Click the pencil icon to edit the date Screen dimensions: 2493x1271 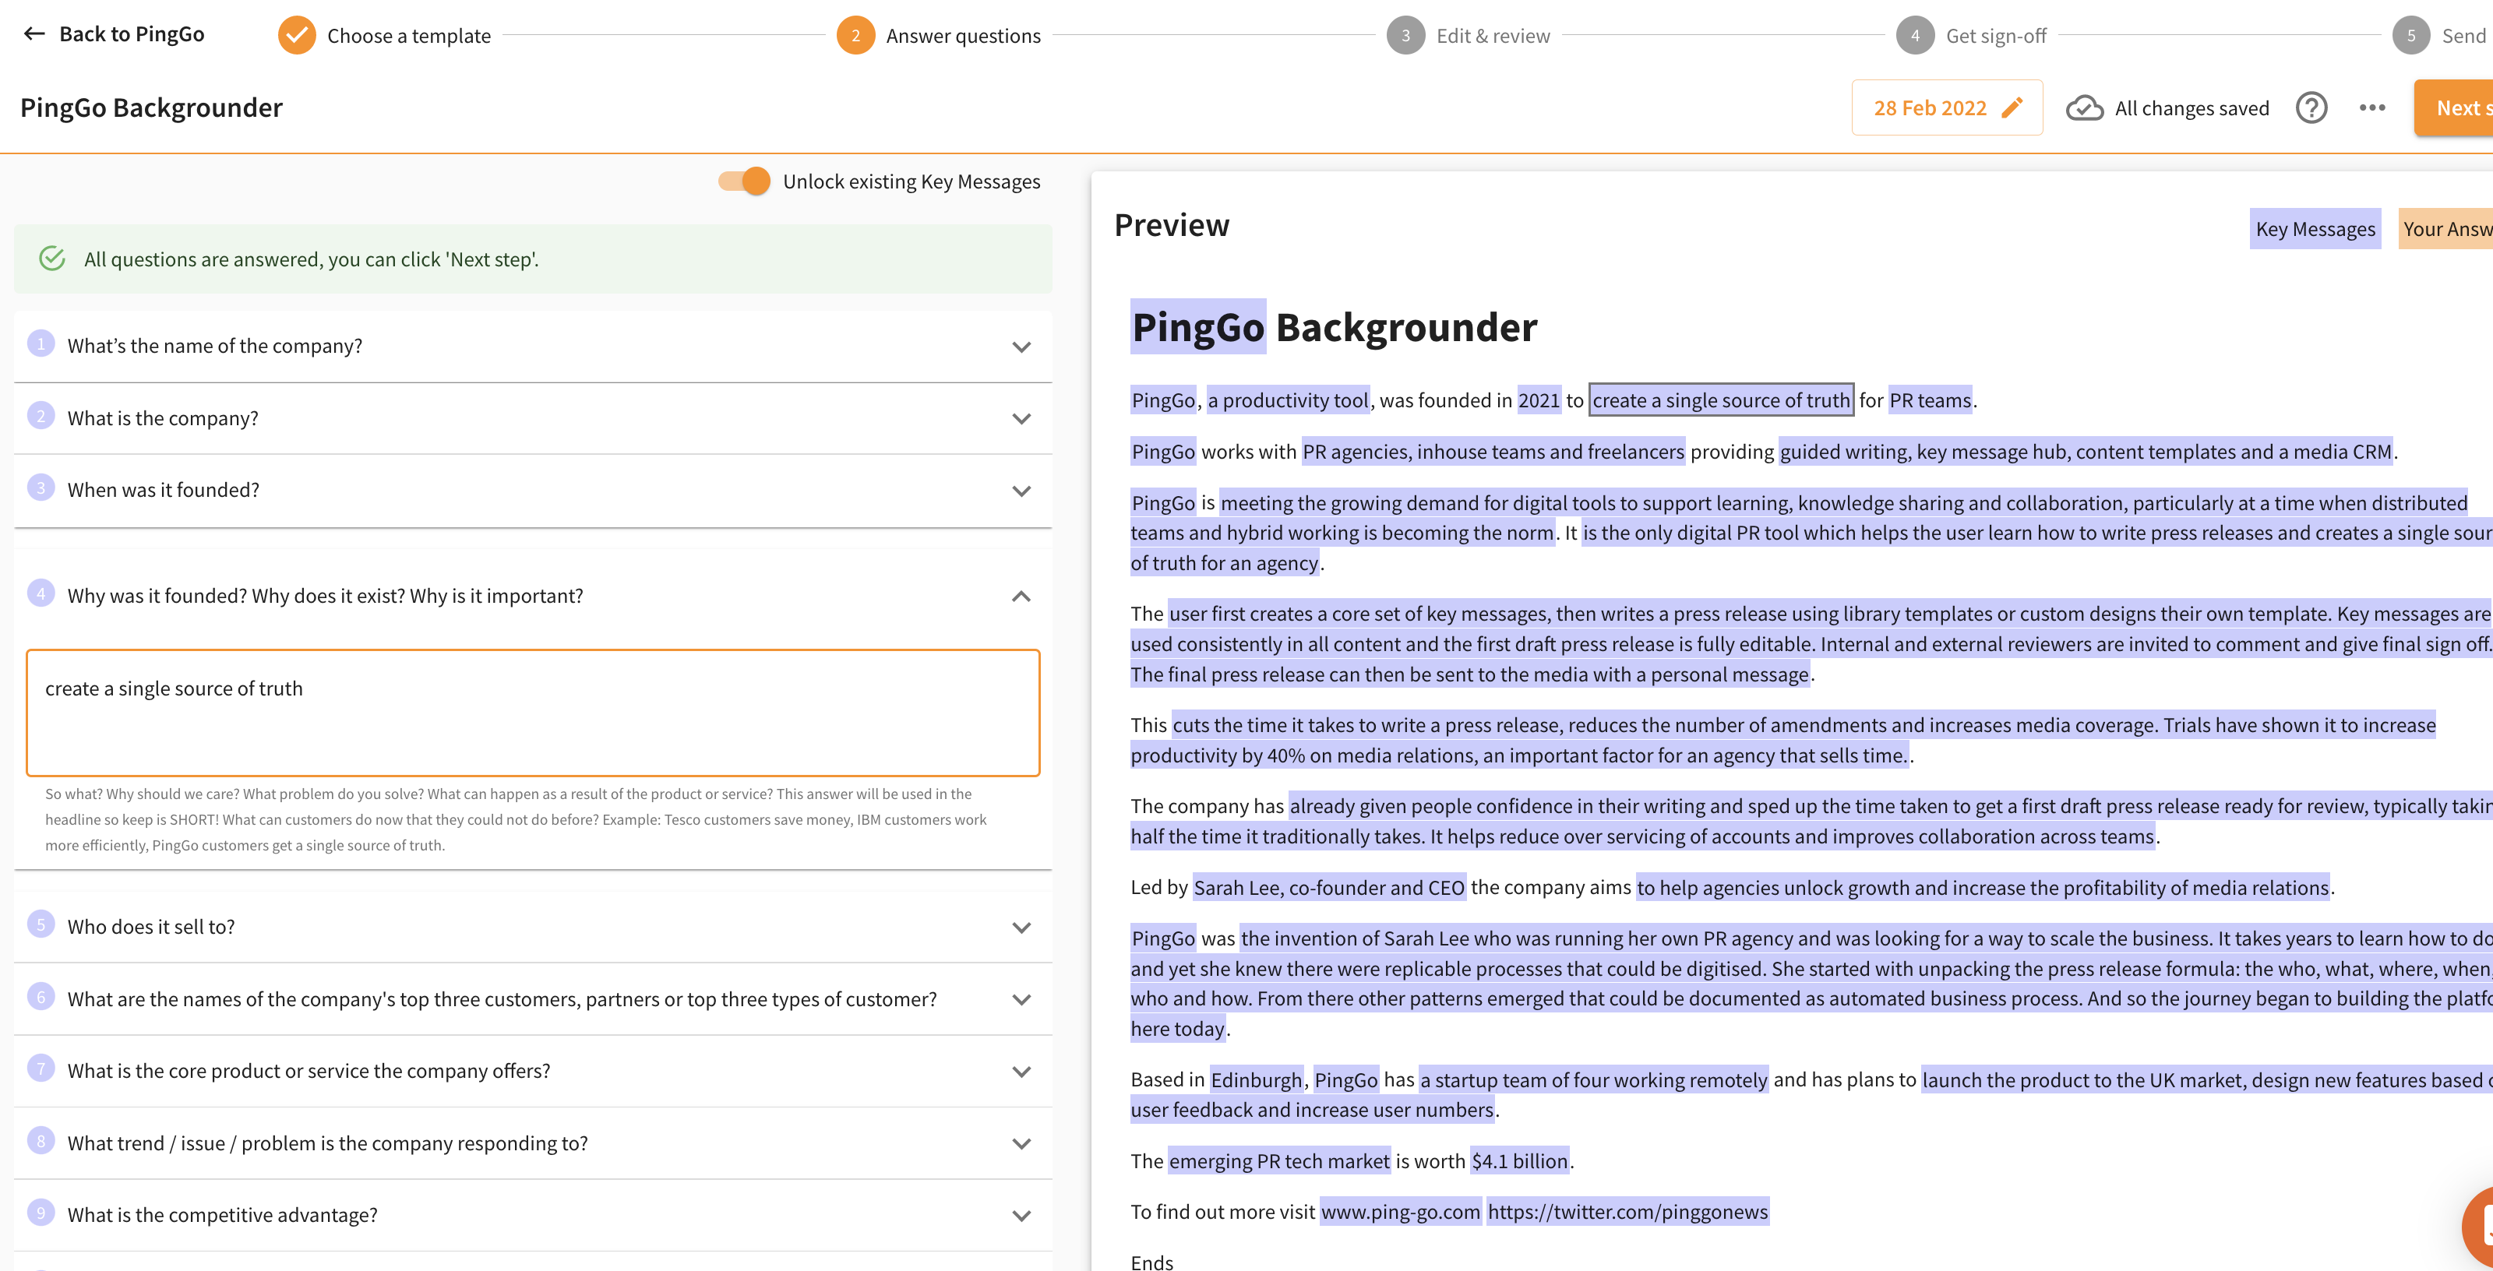pyautogui.click(x=2014, y=107)
